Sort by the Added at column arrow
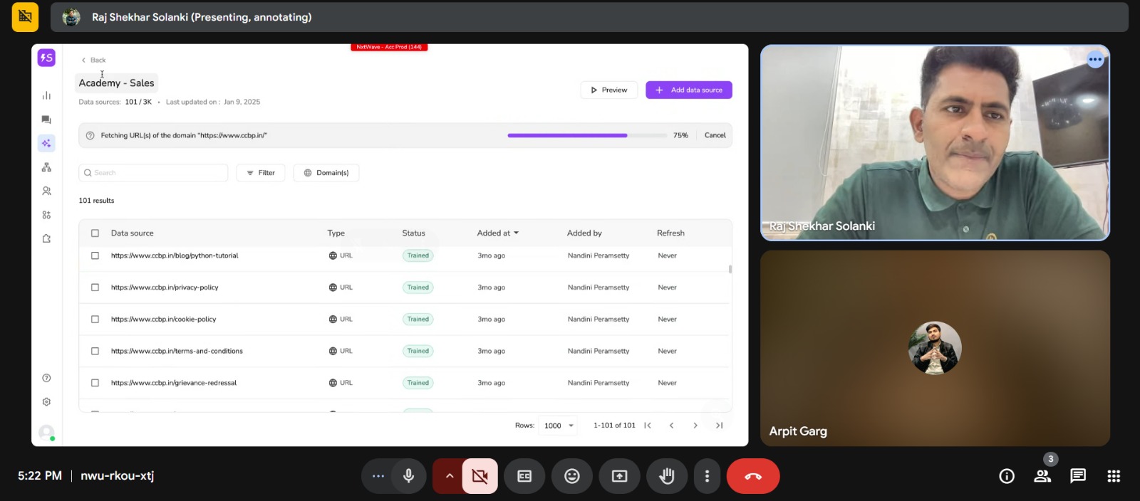The height and width of the screenshot is (501, 1140). tap(517, 233)
